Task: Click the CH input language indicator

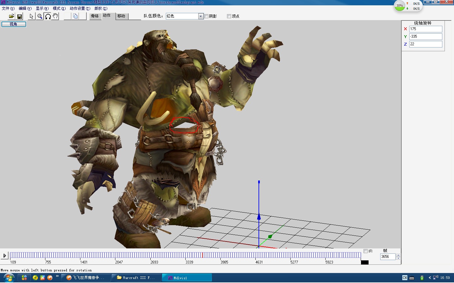Action: (405, 278)
